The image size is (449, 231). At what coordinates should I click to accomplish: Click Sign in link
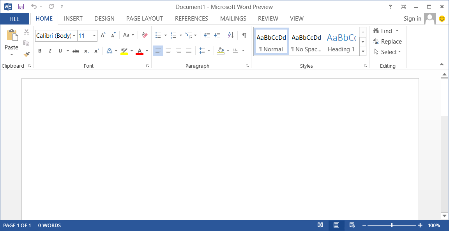pos(412,19)
